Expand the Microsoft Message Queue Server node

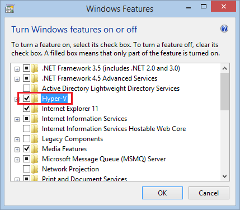pyautogui.click(x=17, y=160)
